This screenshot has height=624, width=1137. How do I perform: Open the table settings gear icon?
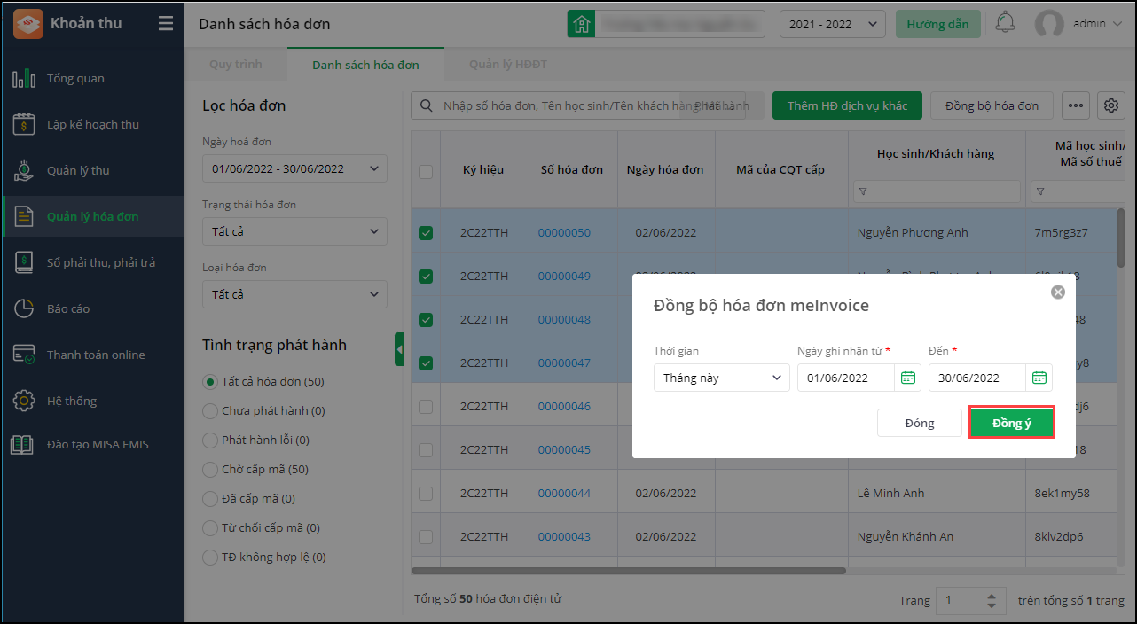click(1111, 105)
